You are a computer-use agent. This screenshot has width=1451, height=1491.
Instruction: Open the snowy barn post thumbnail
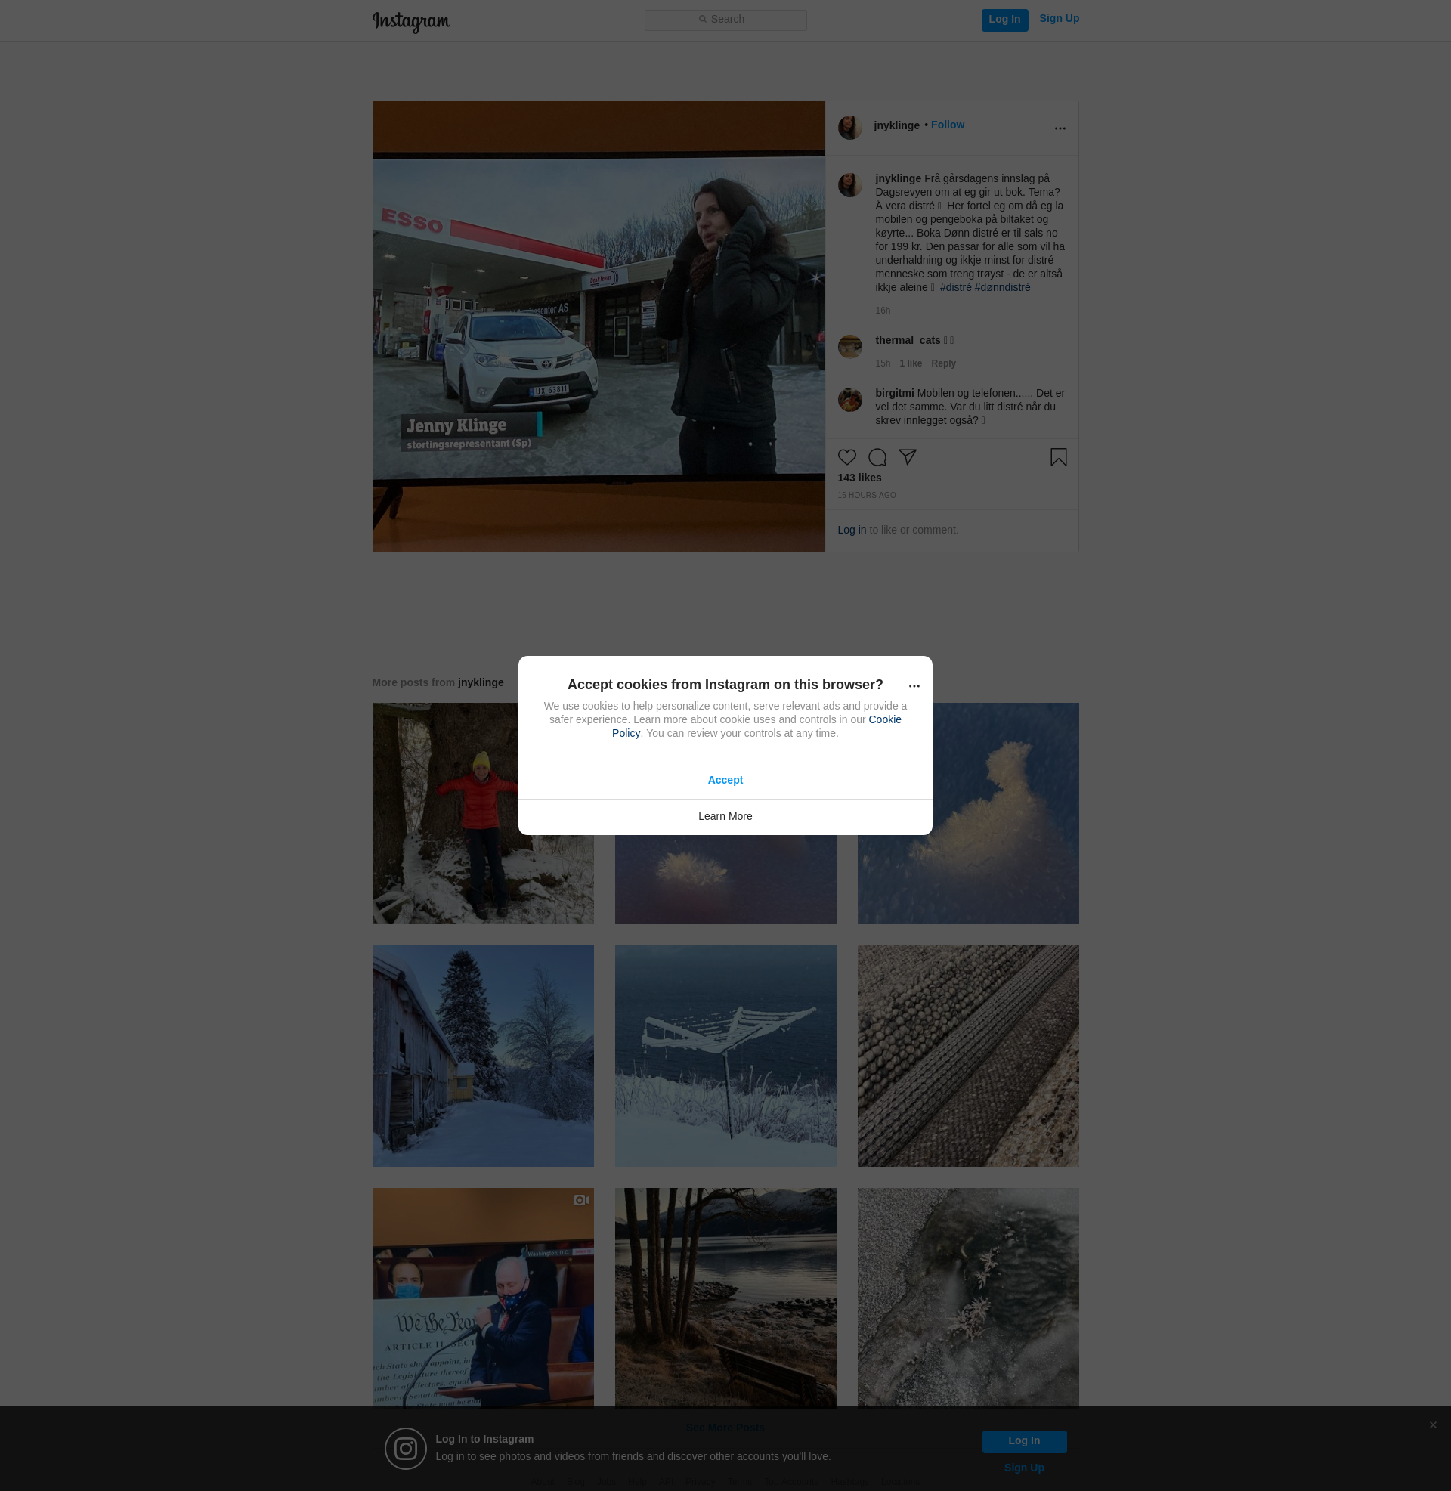click(482, 1056)
